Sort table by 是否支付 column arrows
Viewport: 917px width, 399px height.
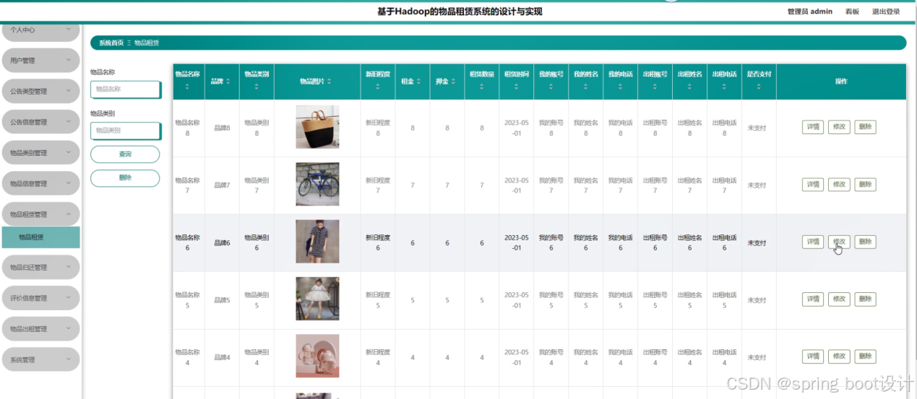(759, 87)
